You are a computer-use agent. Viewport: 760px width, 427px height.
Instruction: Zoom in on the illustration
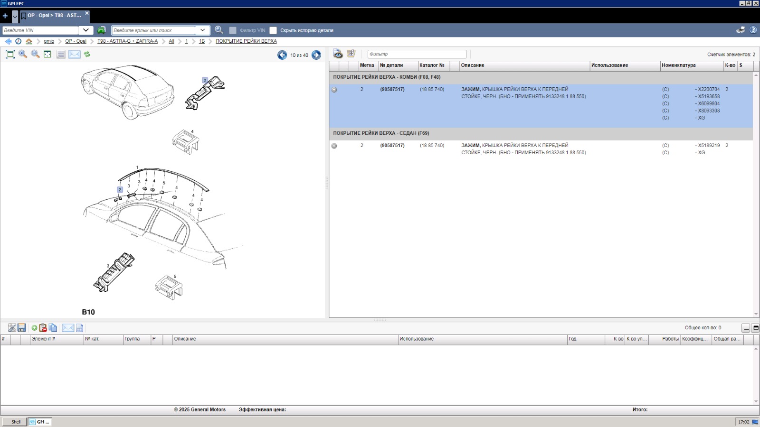23,54
